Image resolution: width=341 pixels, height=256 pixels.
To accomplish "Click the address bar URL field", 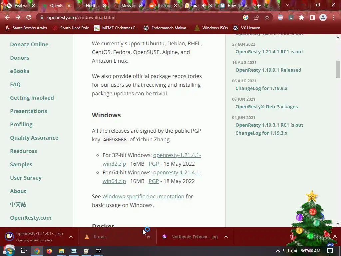I will 139,17.
